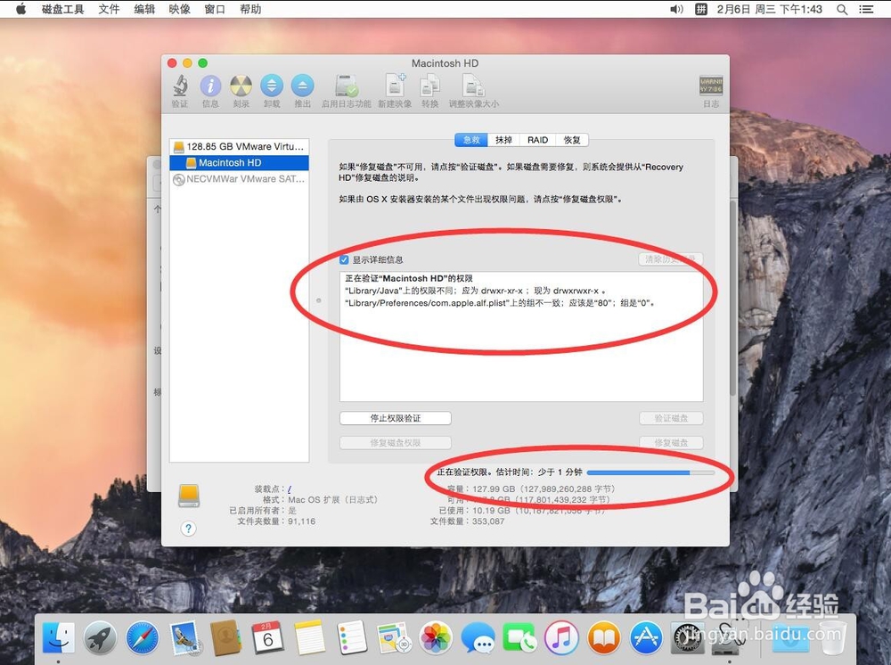Open Notification Center menu bar icon
Screen dimensions: 891x665
(x=866, y=9)
